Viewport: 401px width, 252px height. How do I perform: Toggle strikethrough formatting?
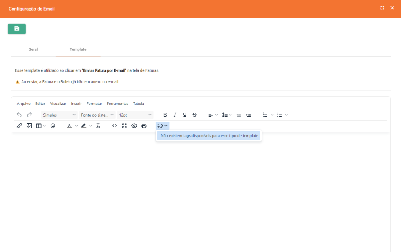(195, 115)
